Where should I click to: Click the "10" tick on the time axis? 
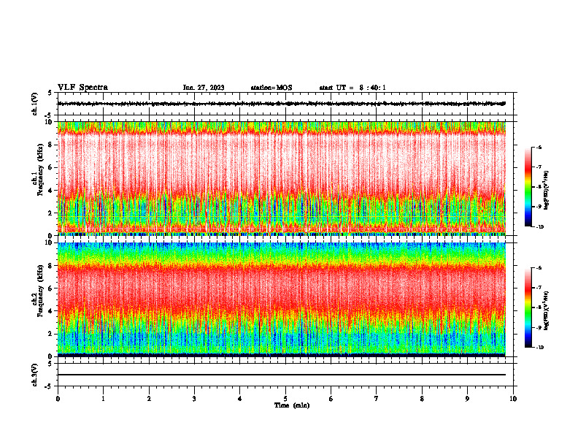pos(513,399)
